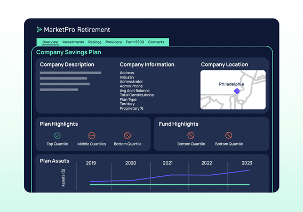Click the MarketPro Retirement logo icon
Screen dimensions: 303x212
click(x=39, y=29)
